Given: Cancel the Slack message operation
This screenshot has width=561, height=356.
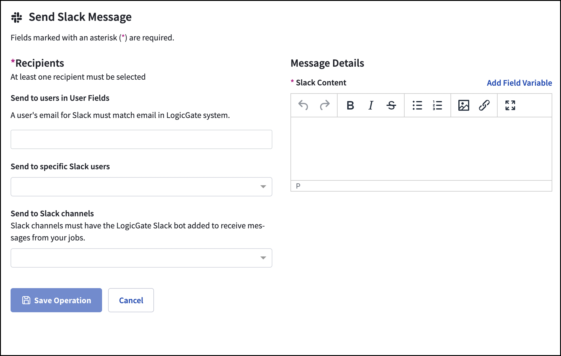Looking at the screenshot, I should pos(131,300).
